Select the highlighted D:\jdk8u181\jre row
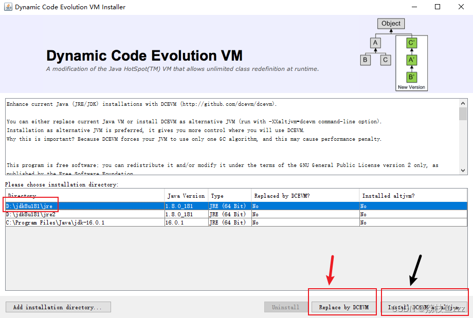The width and height of the screenshot is (473, 318). click(77, 205)
